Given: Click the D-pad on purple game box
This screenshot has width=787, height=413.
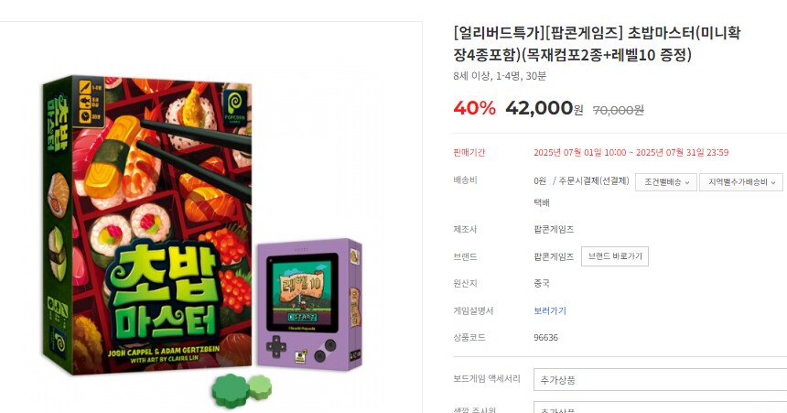Looking at the screenshot, I should pos(276,347).
